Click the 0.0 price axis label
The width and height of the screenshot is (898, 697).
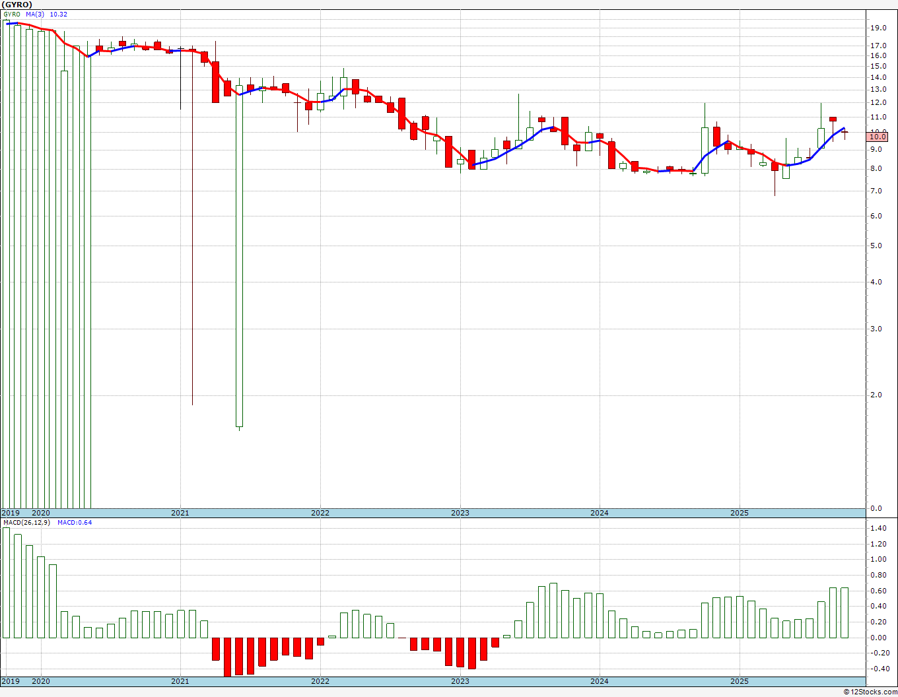(876, 508)
